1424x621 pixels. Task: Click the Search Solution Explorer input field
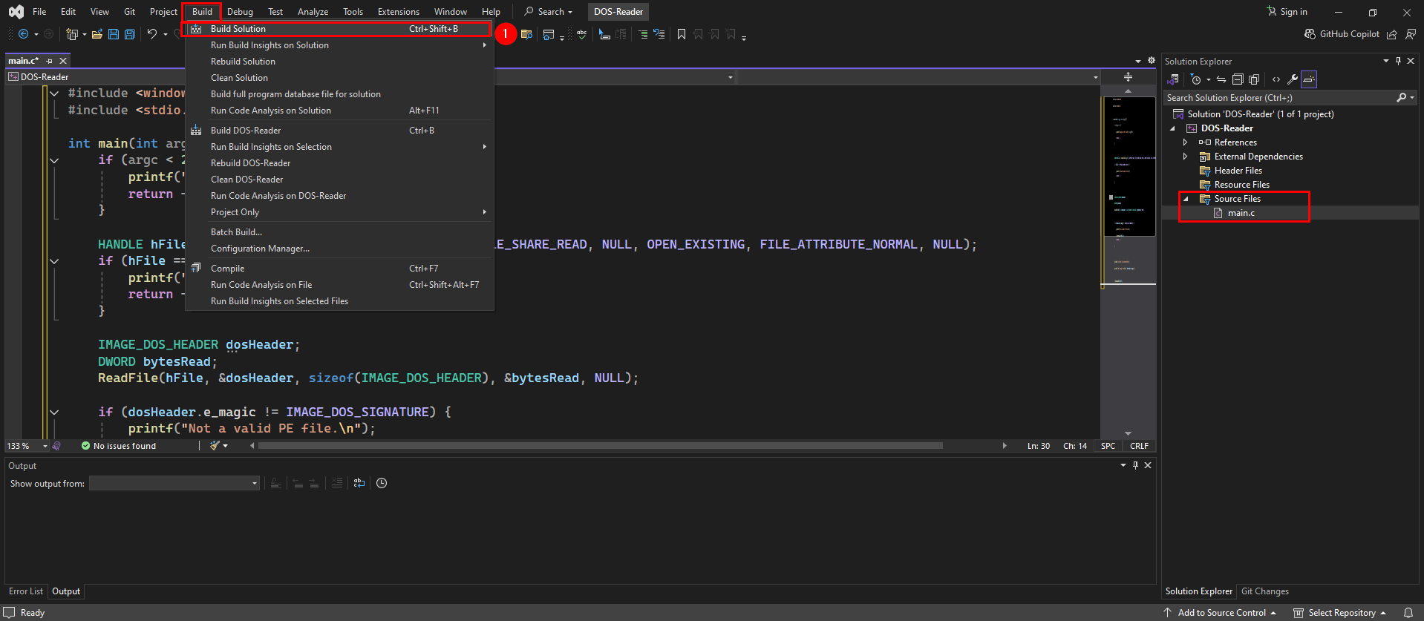[x=1278, y=98]
